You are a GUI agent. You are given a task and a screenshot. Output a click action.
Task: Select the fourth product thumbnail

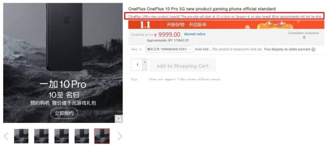click(x=82, y=136)
